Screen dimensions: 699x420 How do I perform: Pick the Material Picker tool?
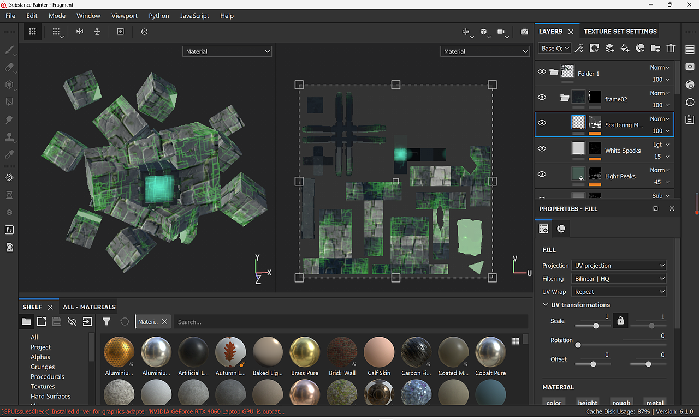point(10,155)
